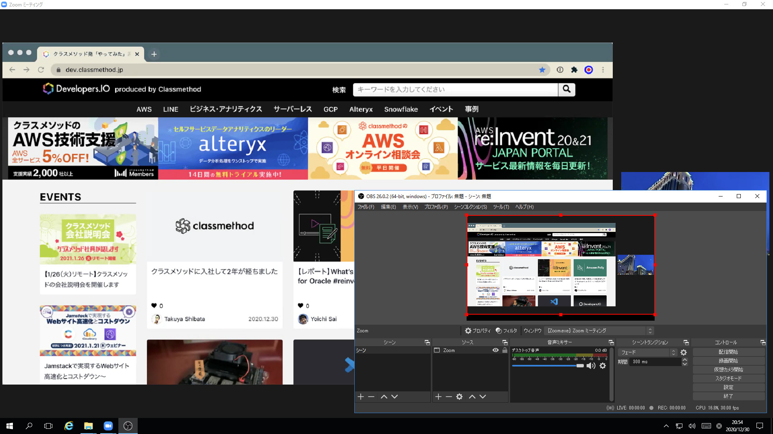
Task: Toggle visibility eye of Zoom source
Action: click(496, 350)
